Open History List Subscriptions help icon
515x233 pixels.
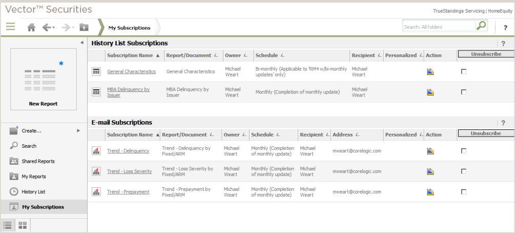[x=503, y=43]
